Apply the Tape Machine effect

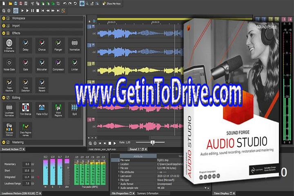9,85
